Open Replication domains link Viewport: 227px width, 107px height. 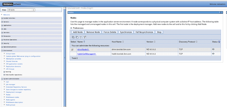click(13, 66)
